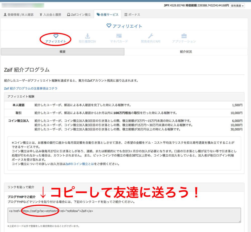The image size is (251, 232).
Task: Click the コイン積立加入 row label
Action: pyautogui.click(x=18, y=121)
